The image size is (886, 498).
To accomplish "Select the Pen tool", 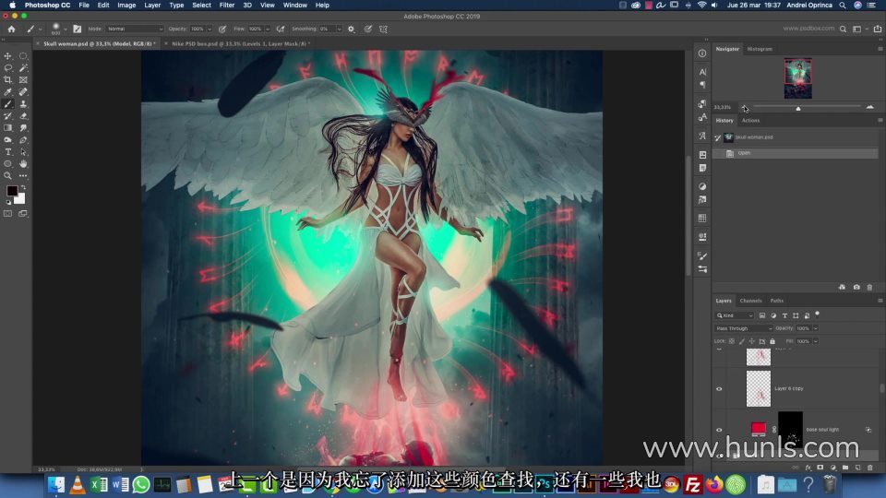I will pos(23,139).
